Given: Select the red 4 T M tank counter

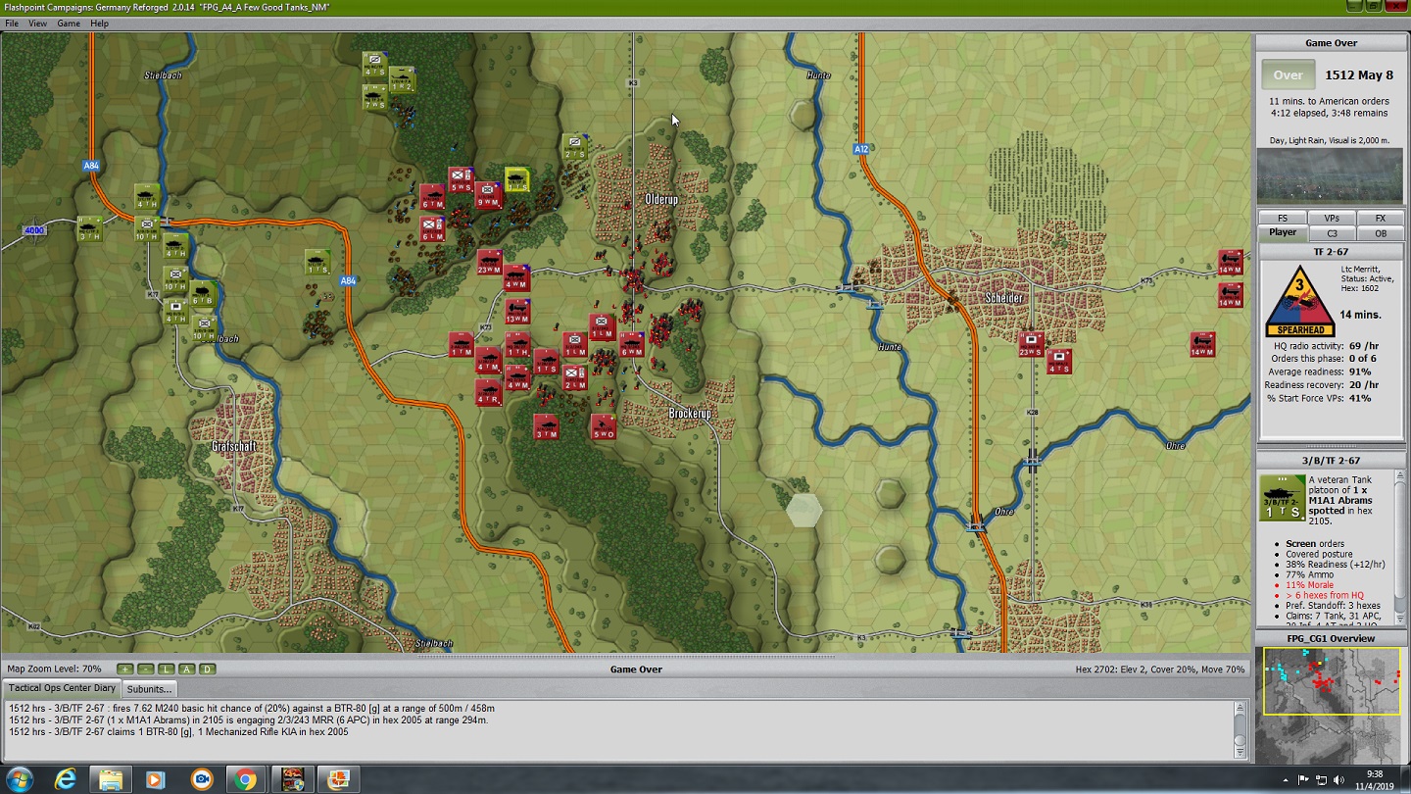Looking at the screenshot, I should click(488, 361).
